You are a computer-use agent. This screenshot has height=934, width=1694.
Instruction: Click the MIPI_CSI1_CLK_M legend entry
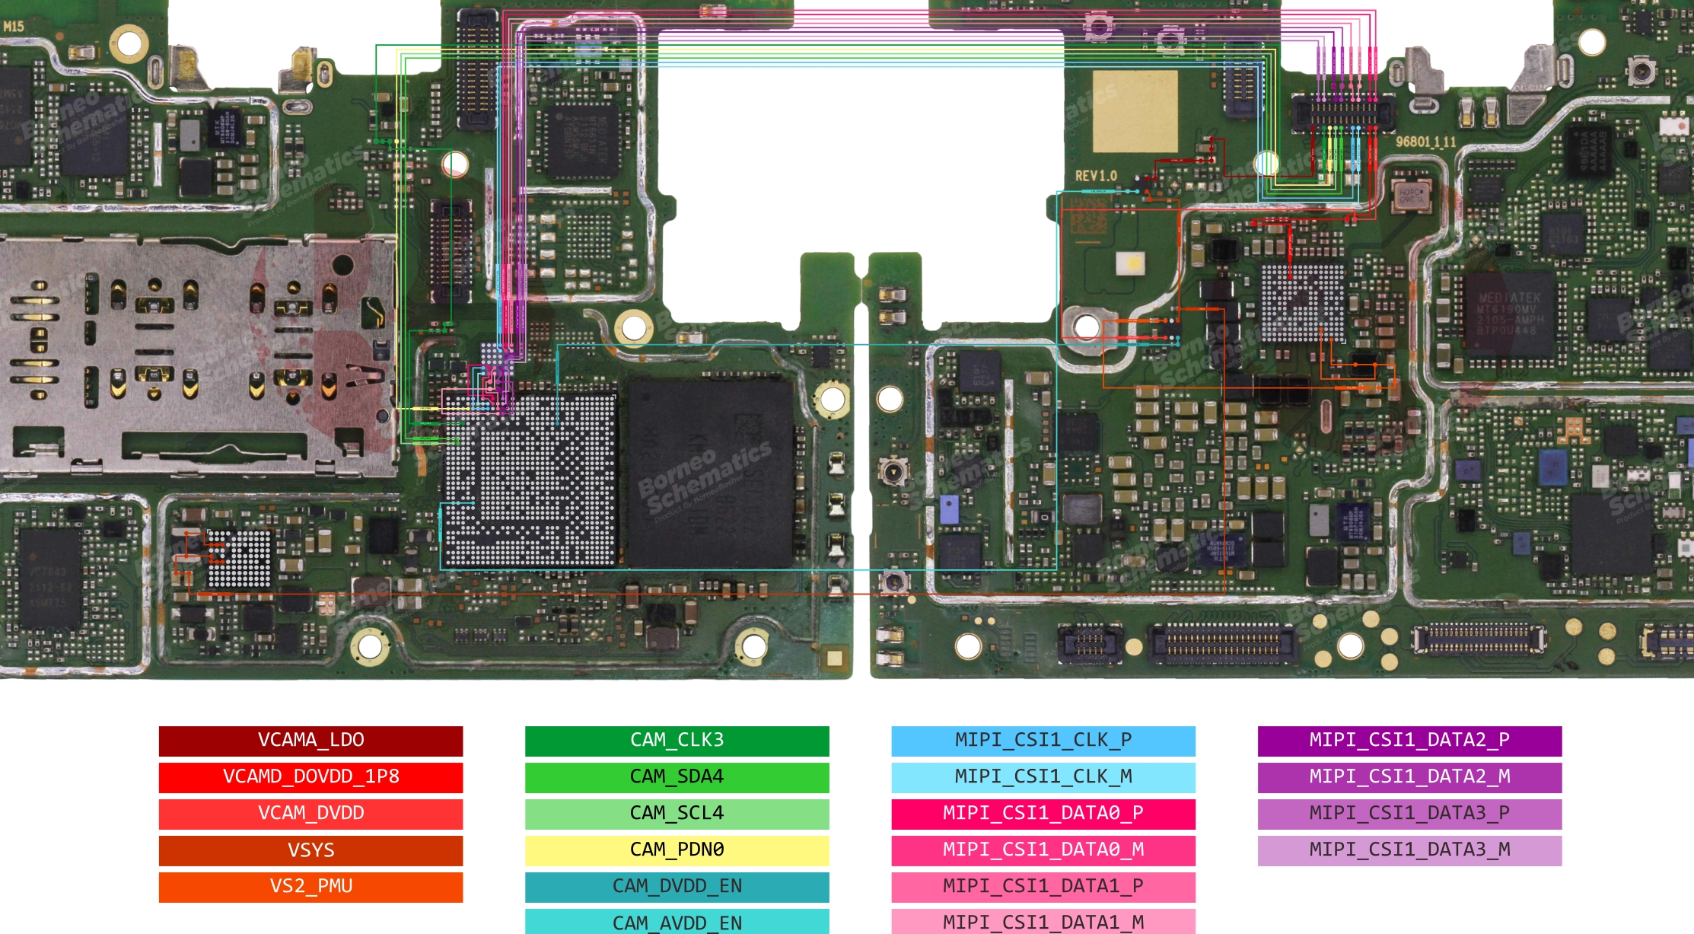[x=1043, y=777]
